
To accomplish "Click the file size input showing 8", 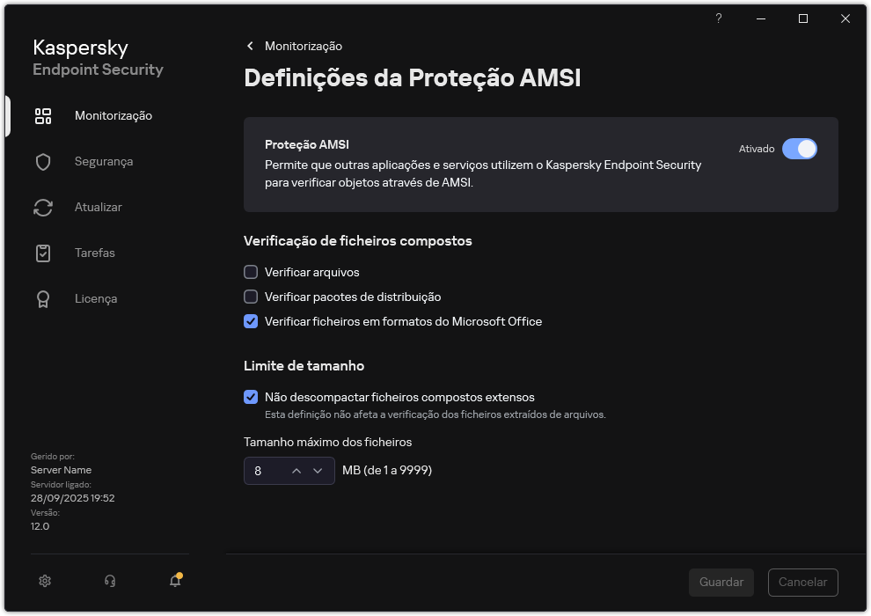I will point(264,471).
